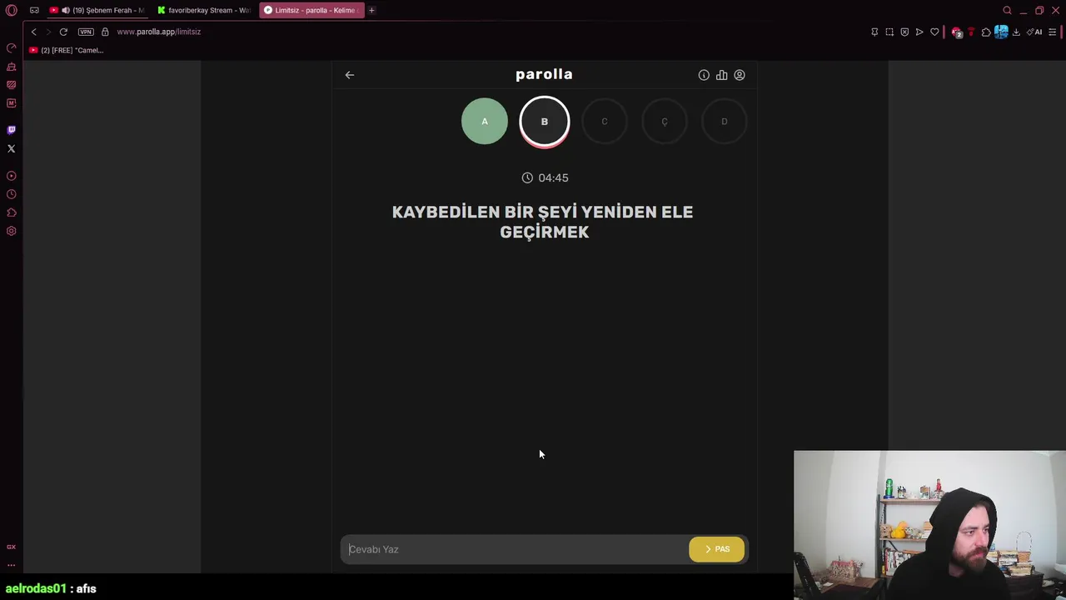Open the ad blocker shield icon
1066x600 pixels.
[904, 32]
